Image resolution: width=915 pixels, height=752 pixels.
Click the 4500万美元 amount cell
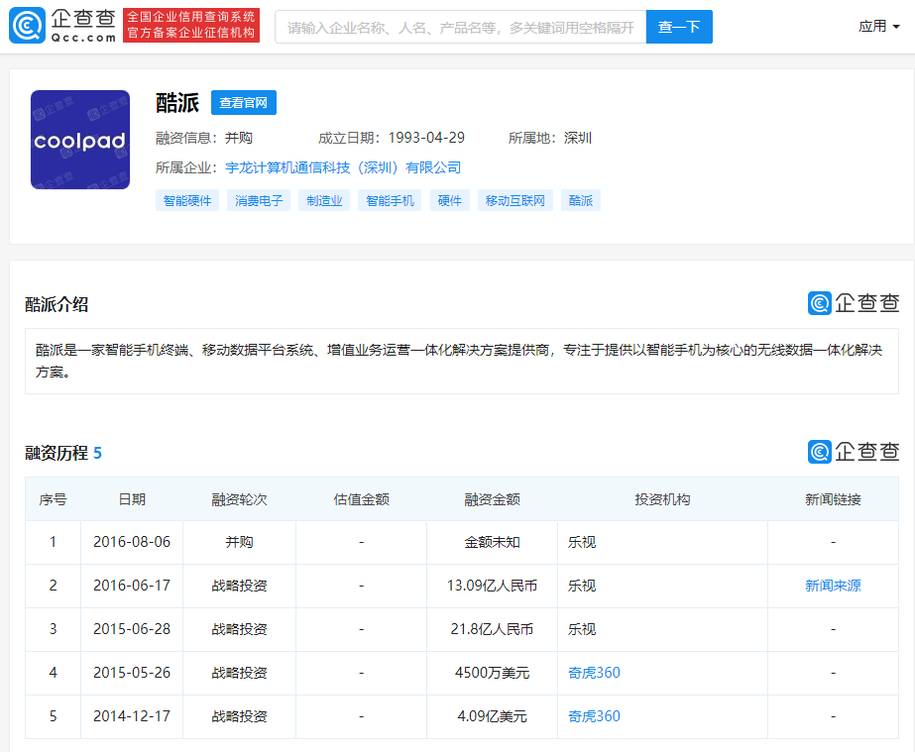click(x=492, y=673)
